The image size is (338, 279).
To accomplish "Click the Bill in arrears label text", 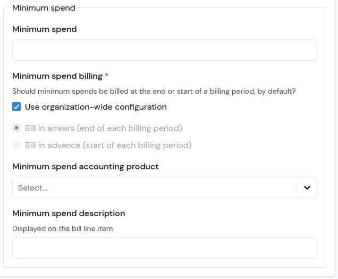I will pyautogui.click(x=104, y=128).
